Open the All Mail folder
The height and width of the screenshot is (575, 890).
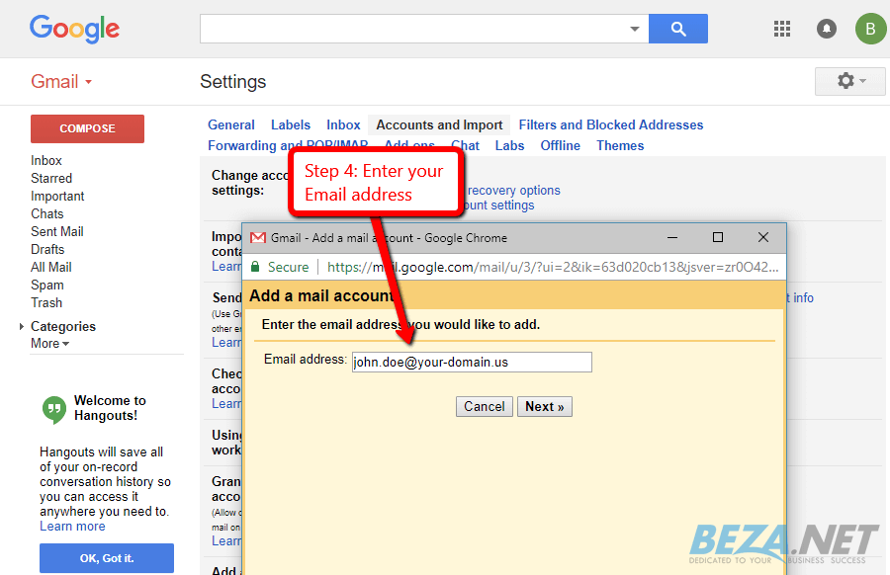point(51,267)
